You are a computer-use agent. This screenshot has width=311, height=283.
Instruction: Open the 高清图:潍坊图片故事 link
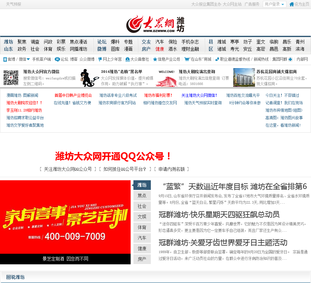pos(284,118)
